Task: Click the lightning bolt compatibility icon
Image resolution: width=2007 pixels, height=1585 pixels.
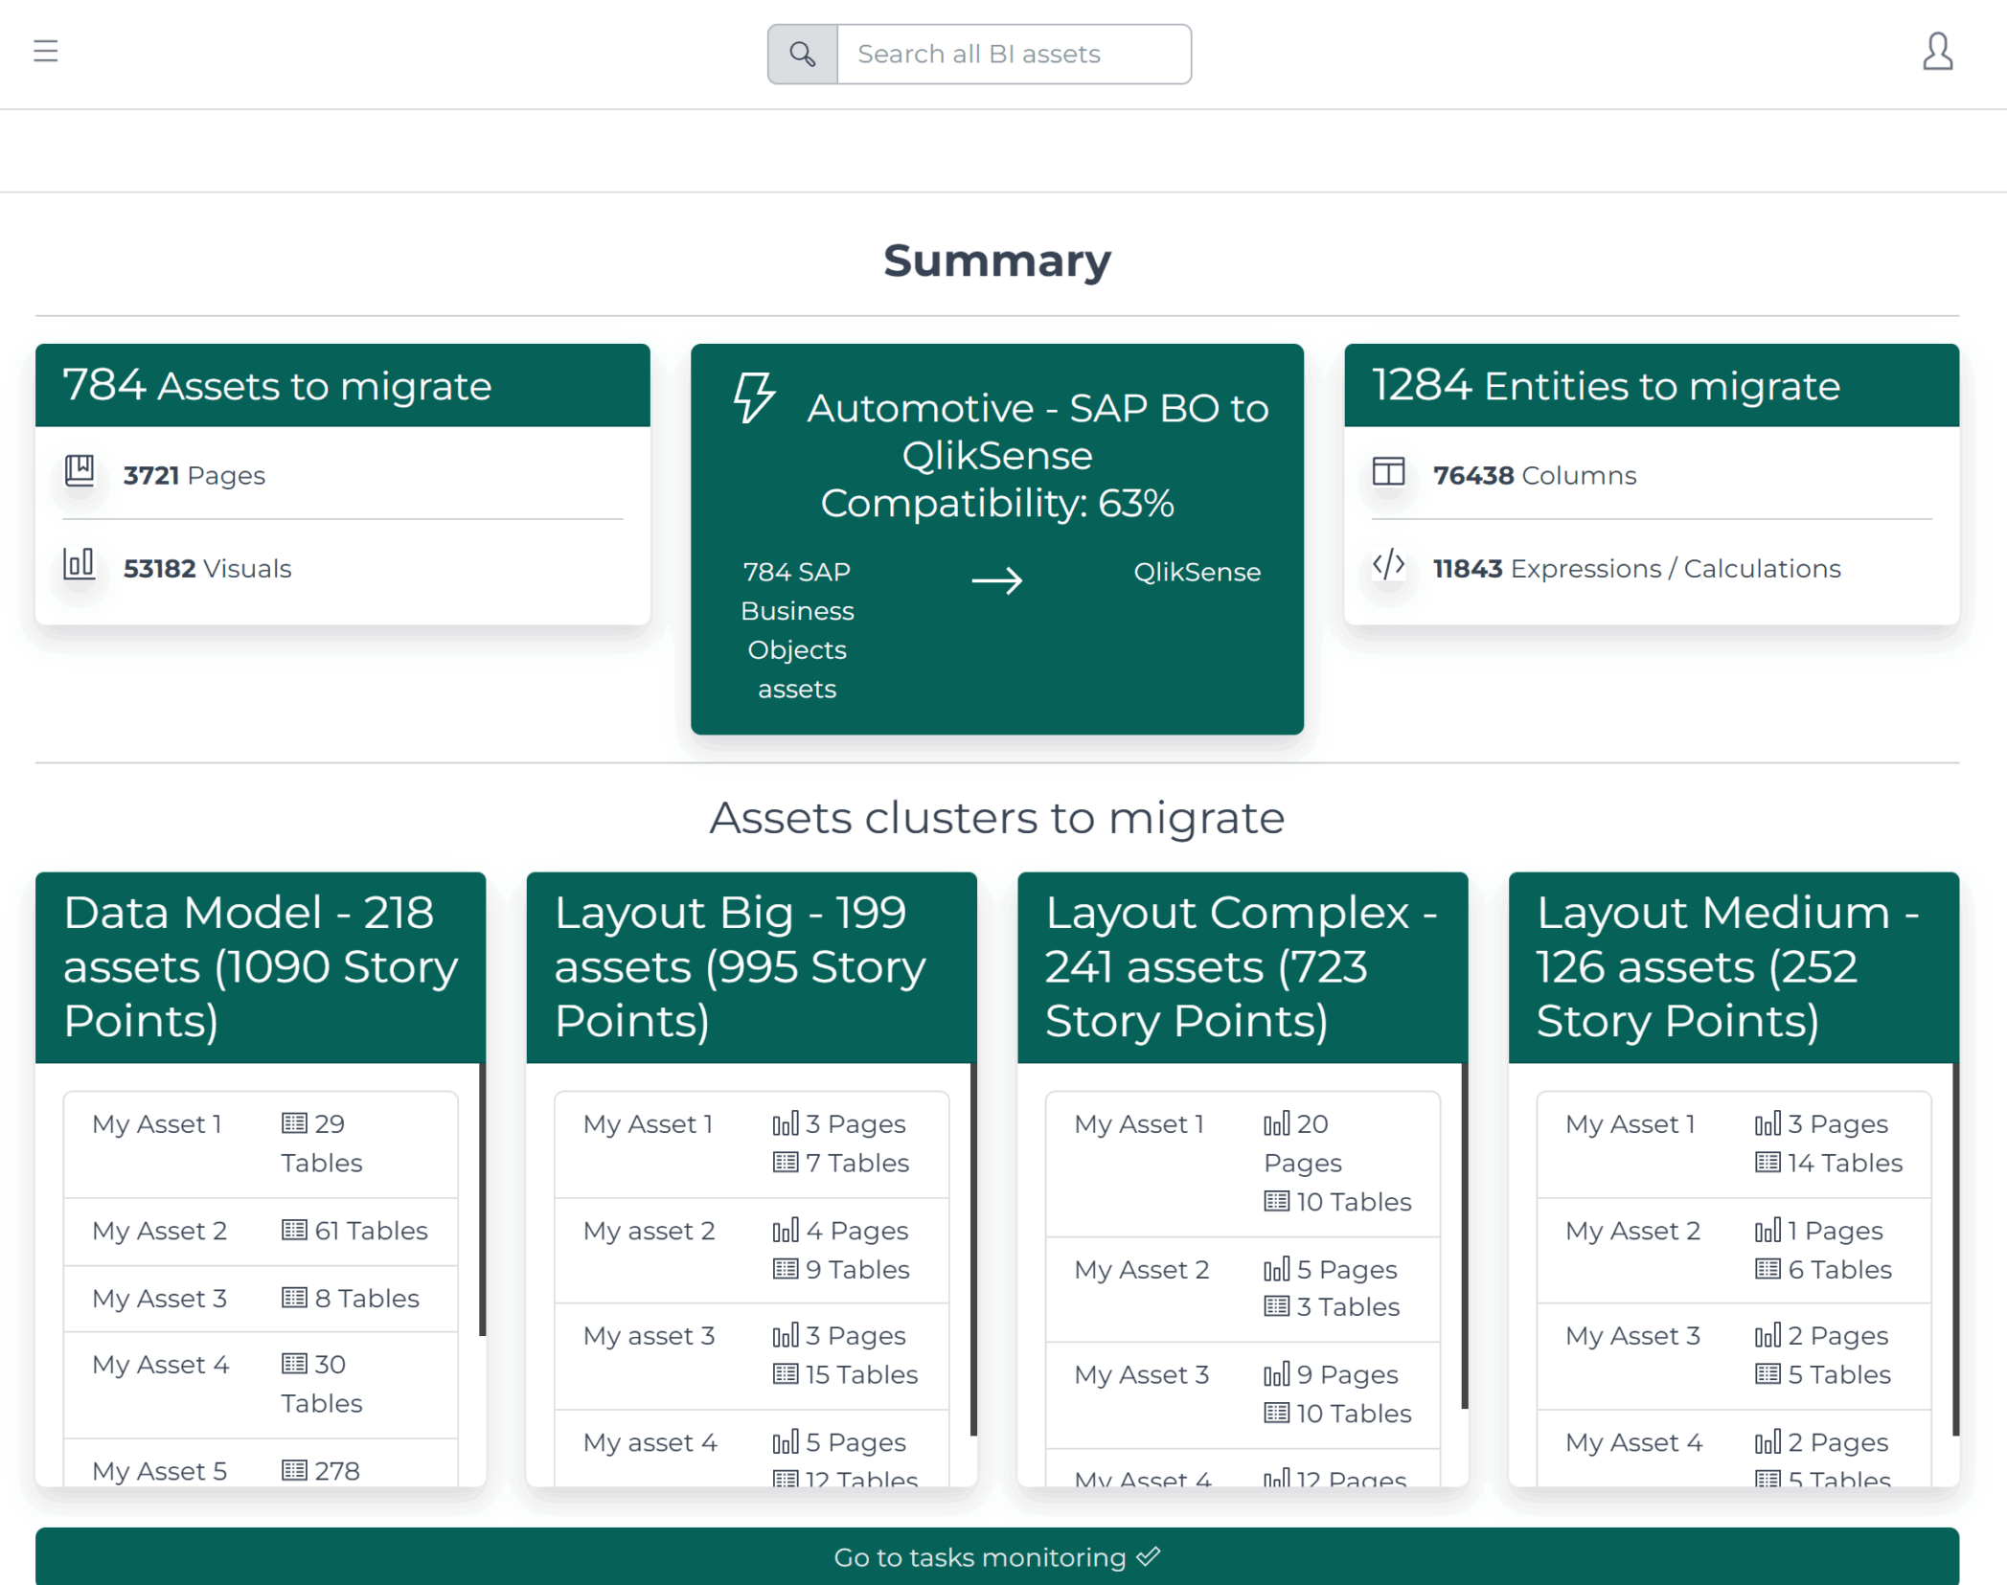Action: (753, 398)
